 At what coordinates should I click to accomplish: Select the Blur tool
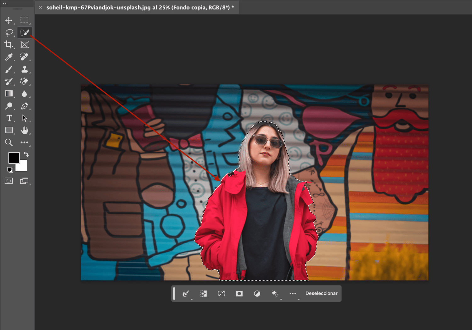click(x=24, y=94)
